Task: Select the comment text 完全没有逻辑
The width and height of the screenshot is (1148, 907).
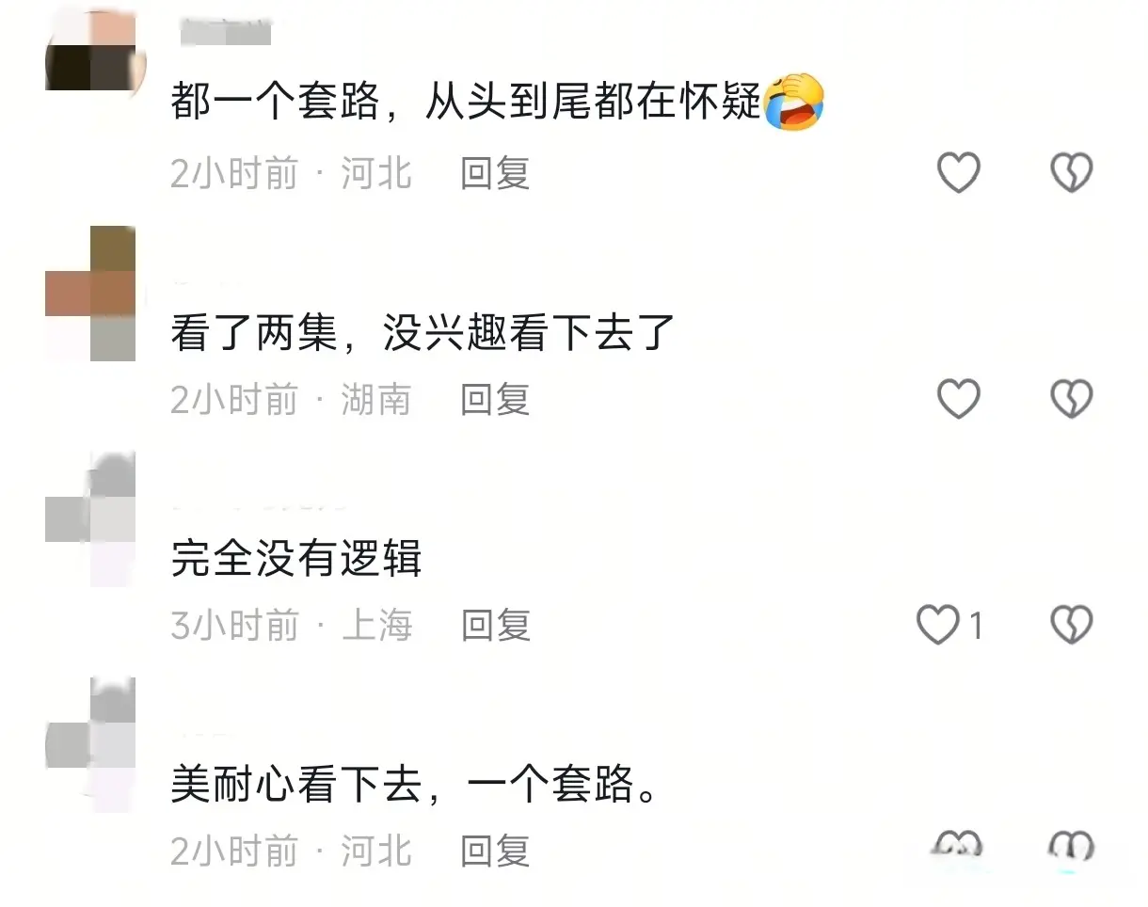Action: (296, 559)
